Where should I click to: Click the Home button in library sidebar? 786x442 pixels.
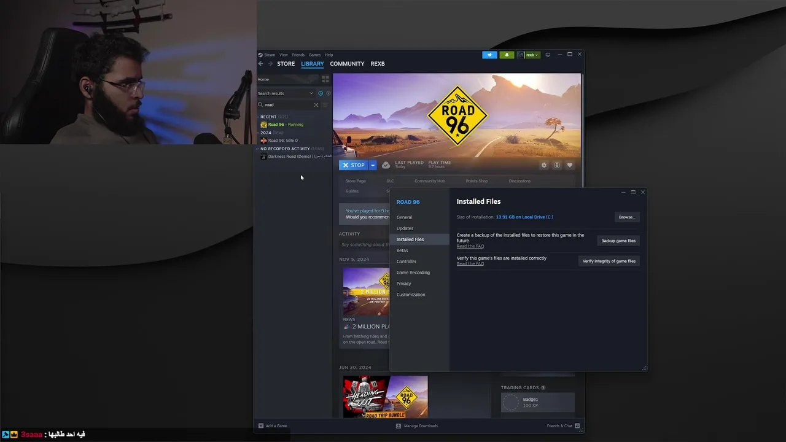point(287,79)
